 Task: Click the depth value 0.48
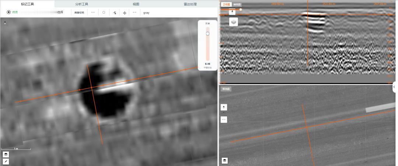click(207, 64)
